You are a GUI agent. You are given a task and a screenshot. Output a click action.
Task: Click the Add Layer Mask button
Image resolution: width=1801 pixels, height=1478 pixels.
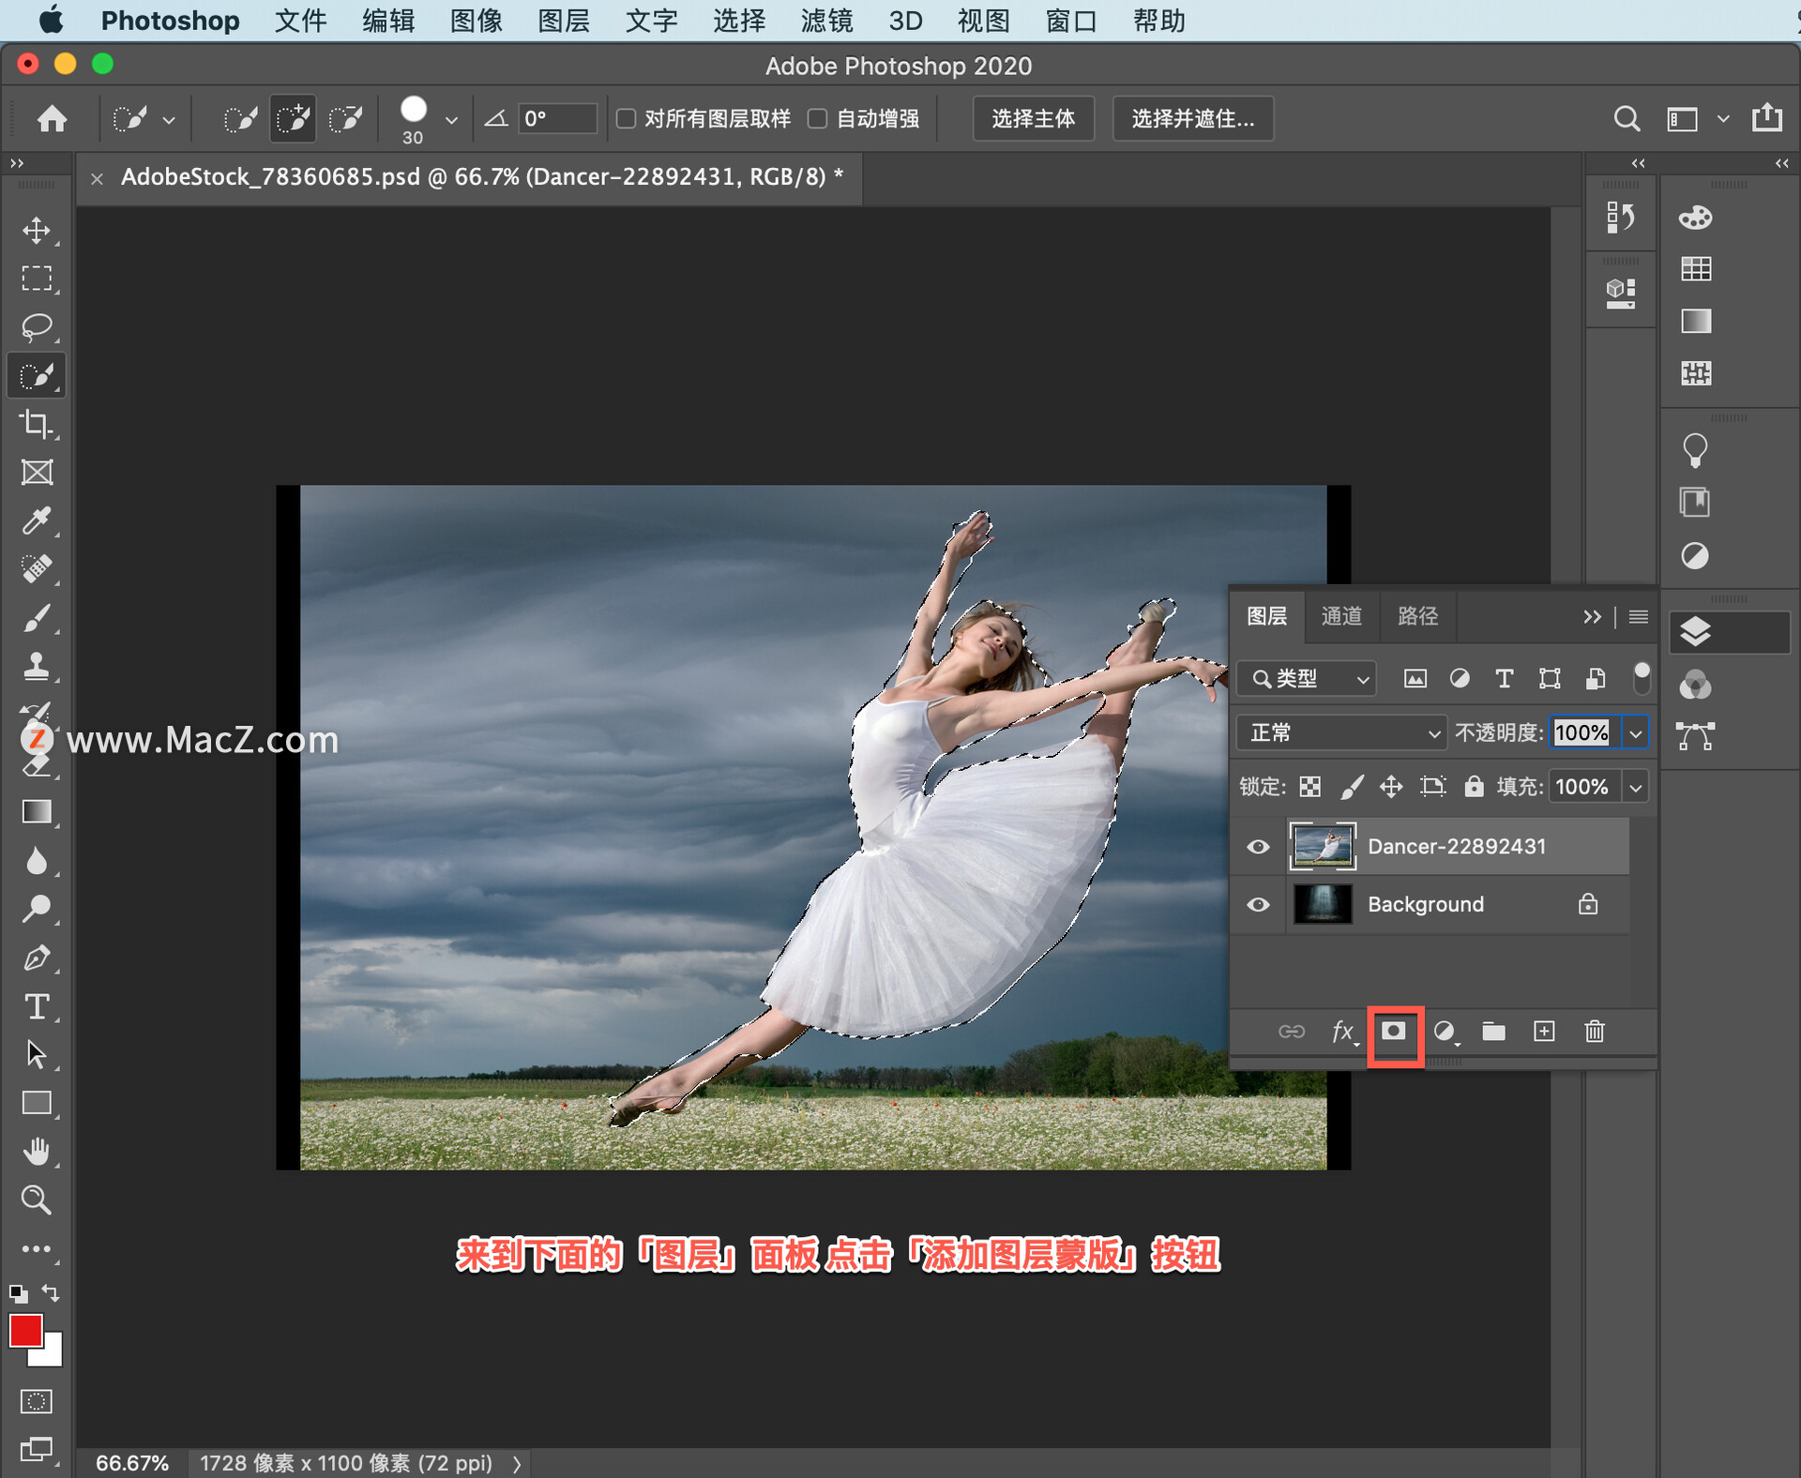coord(1394,1033)
